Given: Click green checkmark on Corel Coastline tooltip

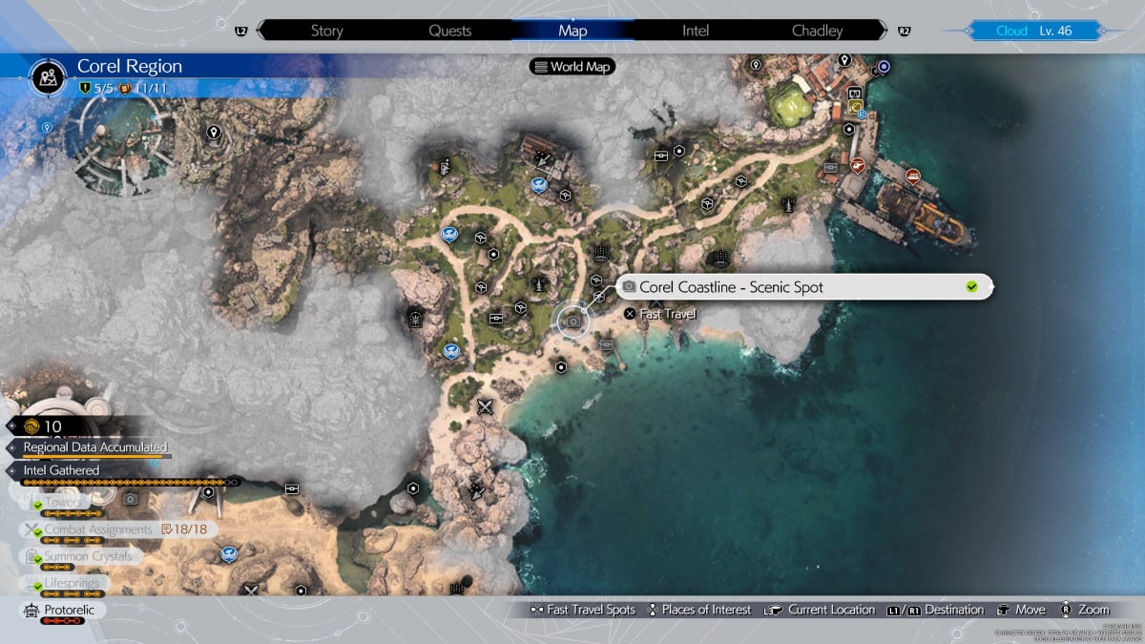Looking at the screenshot, I should (x=971, y=287).
